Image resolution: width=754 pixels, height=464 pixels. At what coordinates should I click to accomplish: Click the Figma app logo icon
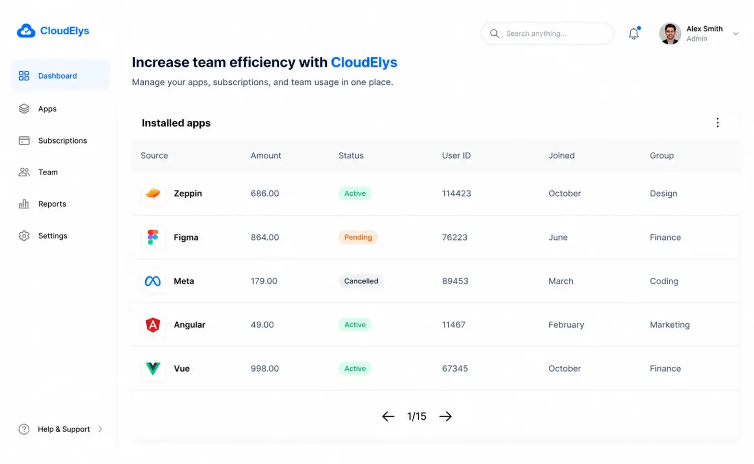tap(153, 237)
